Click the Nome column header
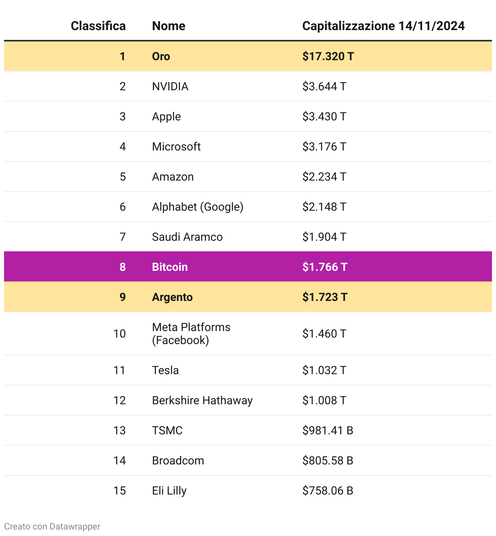Image resolution: width=496 pixels, height=536 pixels. tap(168, 26)
